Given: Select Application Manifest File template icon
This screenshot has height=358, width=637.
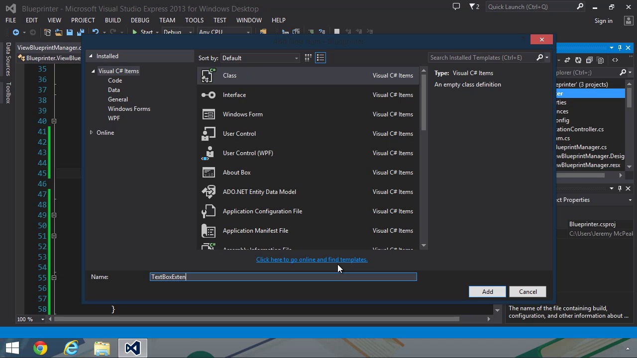Looking at the screenshot, I should pos(209,231).
